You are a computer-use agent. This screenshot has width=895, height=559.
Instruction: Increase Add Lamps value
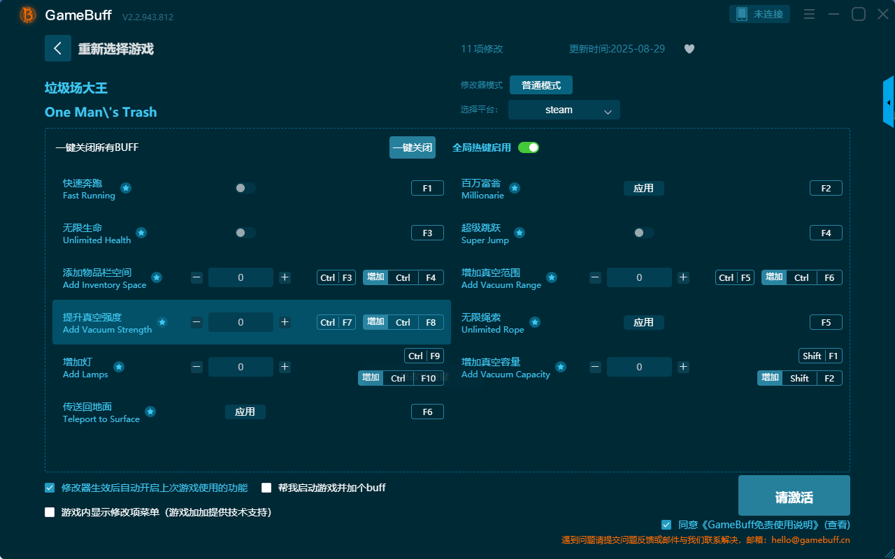pyautogui.click(x=285, y=367)
